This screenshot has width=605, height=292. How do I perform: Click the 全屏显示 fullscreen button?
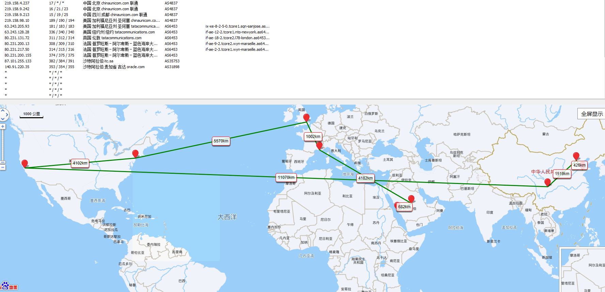592,114
